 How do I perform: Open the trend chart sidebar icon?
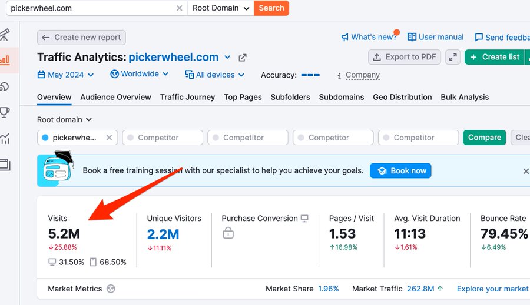pyautogui.click(x=5, y=138)
